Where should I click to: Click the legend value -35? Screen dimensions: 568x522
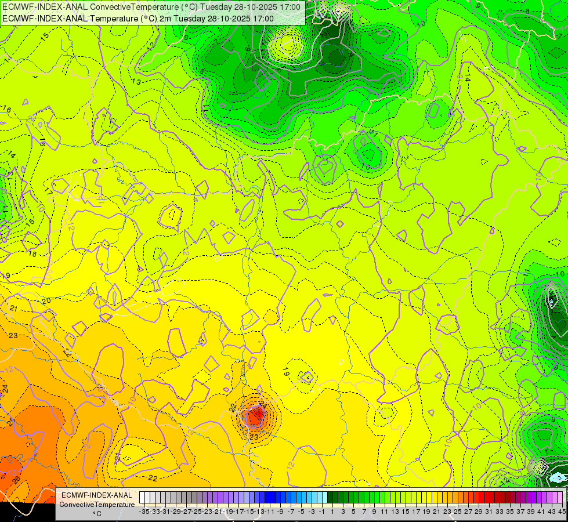point(144,512)
